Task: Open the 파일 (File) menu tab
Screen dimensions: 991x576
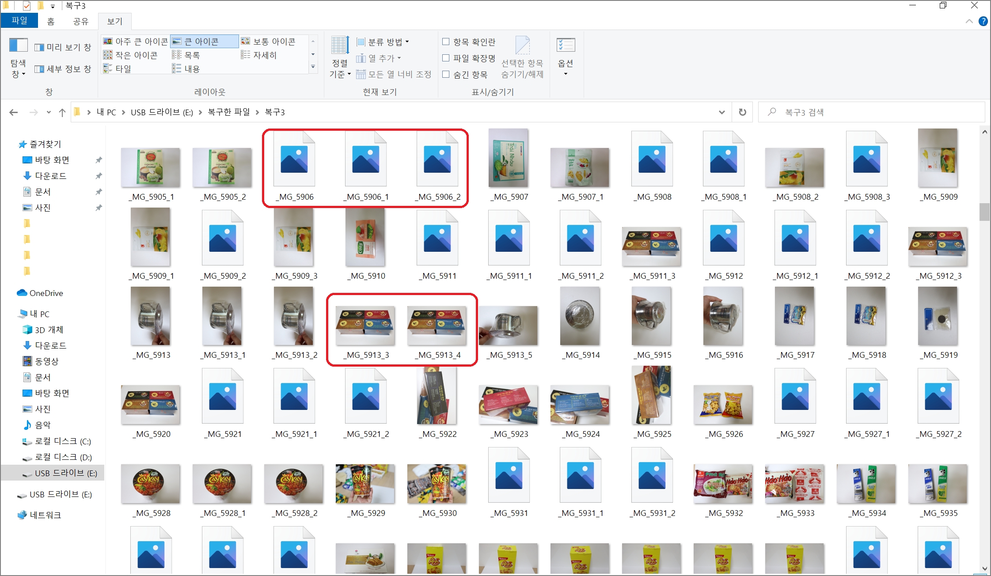Action: point(19,21)
